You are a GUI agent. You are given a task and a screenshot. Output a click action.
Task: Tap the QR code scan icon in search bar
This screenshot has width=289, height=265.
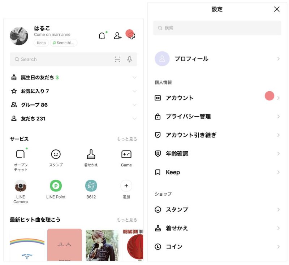click(117, 59)
